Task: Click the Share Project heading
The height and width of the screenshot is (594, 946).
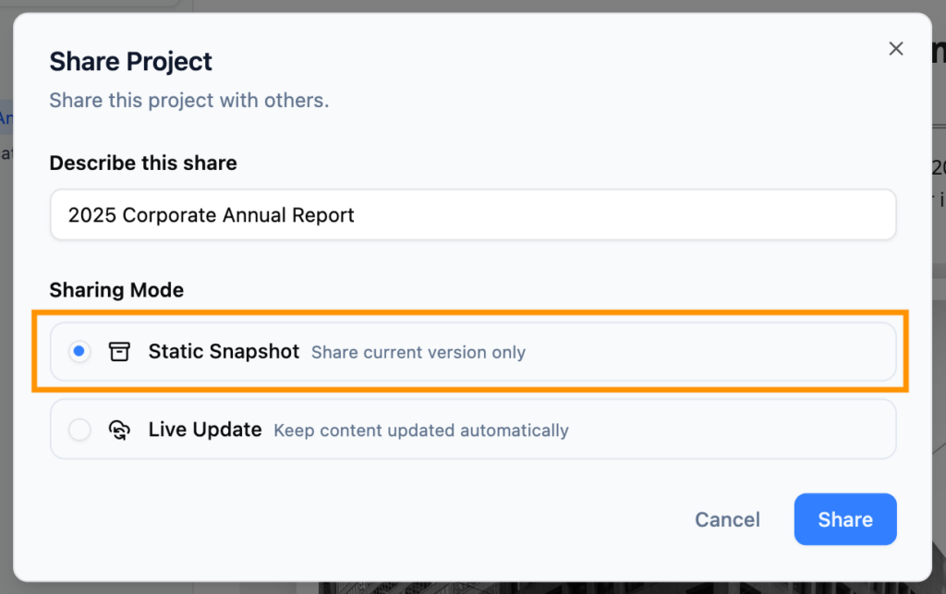Action: [130, 61]
